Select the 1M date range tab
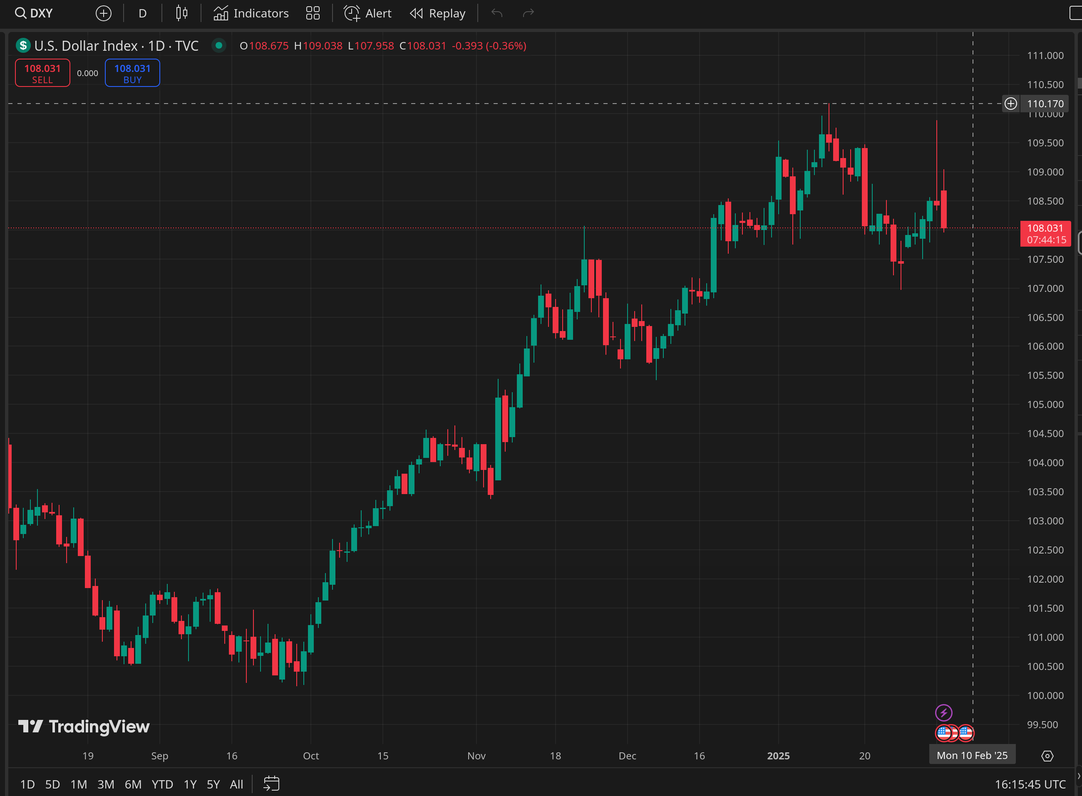 pyautogui.click(x=79, y=784)
